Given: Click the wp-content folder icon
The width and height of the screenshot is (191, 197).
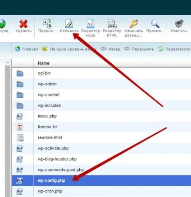Looking at the screenshot, I should point(20,95).
